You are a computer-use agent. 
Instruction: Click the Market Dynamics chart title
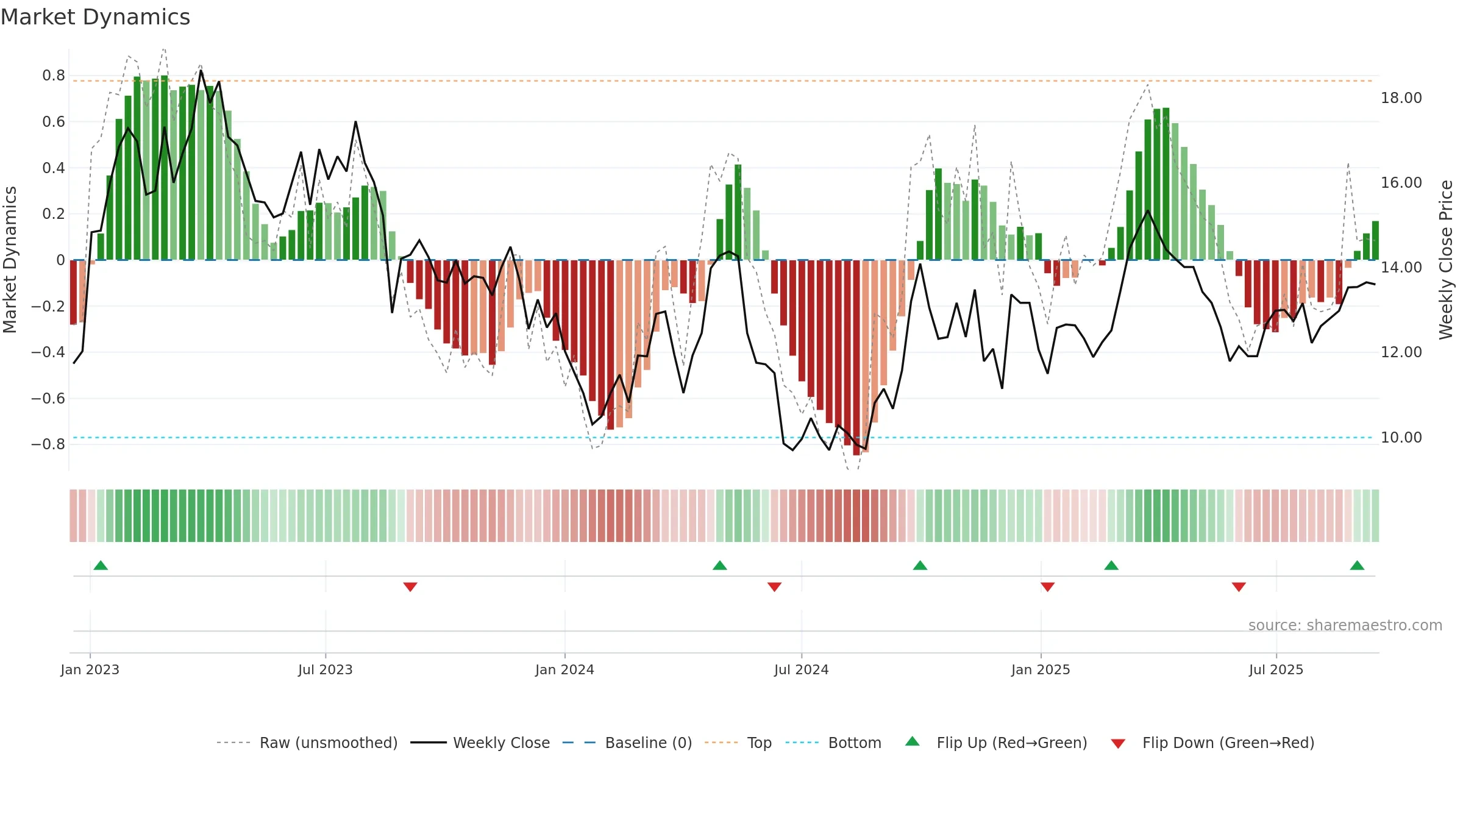[95, 17]
